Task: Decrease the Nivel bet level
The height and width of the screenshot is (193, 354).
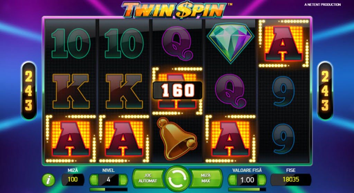Action: click(94, 180)
